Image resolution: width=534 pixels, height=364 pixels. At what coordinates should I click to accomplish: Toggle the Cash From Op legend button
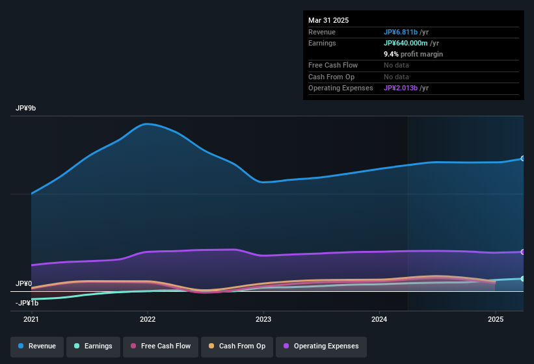(x=237, y=346)
